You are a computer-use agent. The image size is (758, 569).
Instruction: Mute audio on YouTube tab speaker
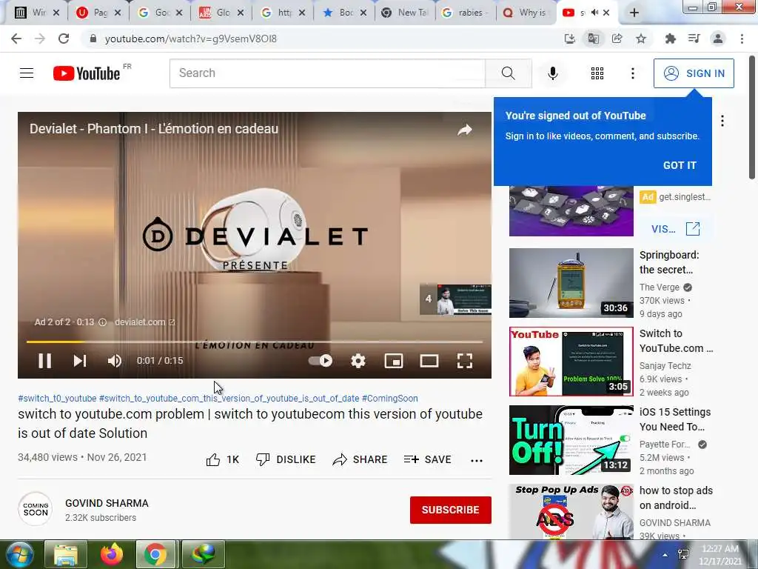(594, 13)
